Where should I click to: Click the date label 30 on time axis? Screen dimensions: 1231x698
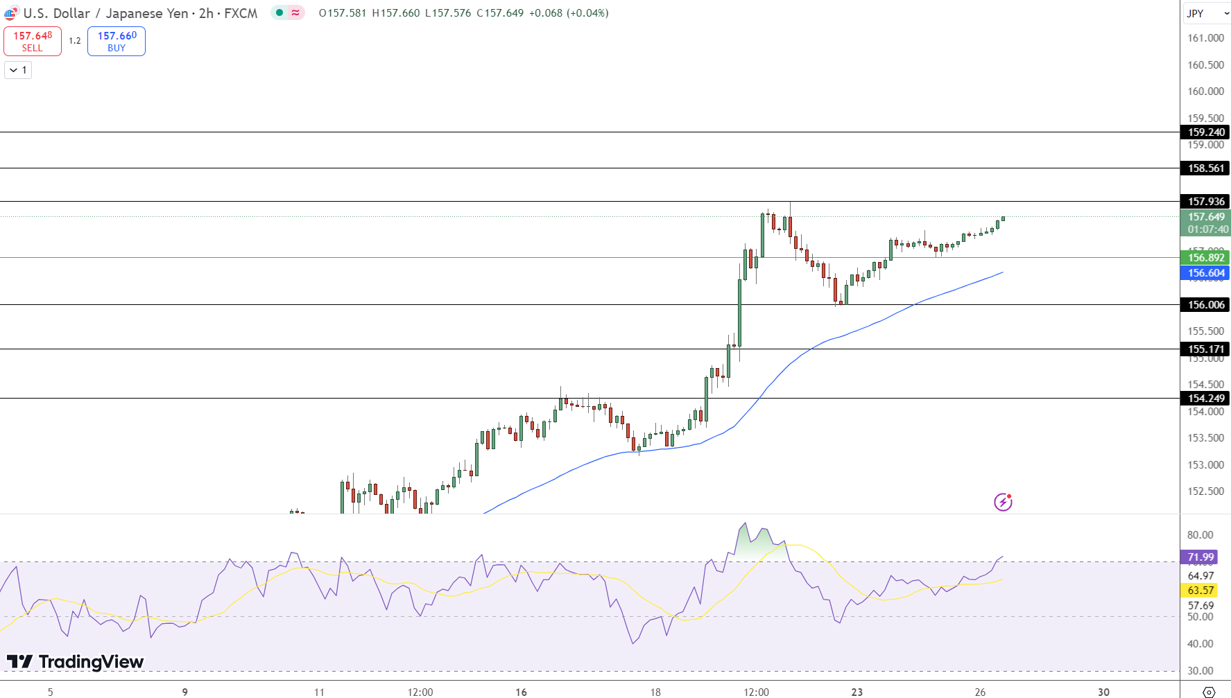(x=1103, y=692)
